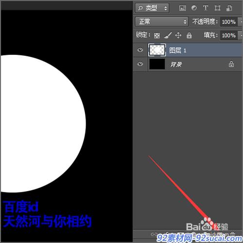Hide 图层 1 with its eye icon

point(140,50)
